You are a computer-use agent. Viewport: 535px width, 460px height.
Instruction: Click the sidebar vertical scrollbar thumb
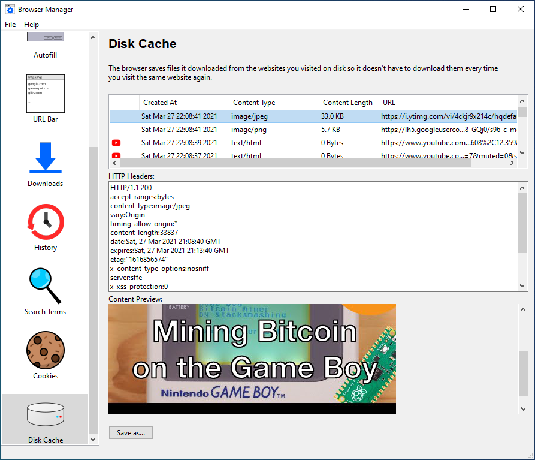point(93,290)
